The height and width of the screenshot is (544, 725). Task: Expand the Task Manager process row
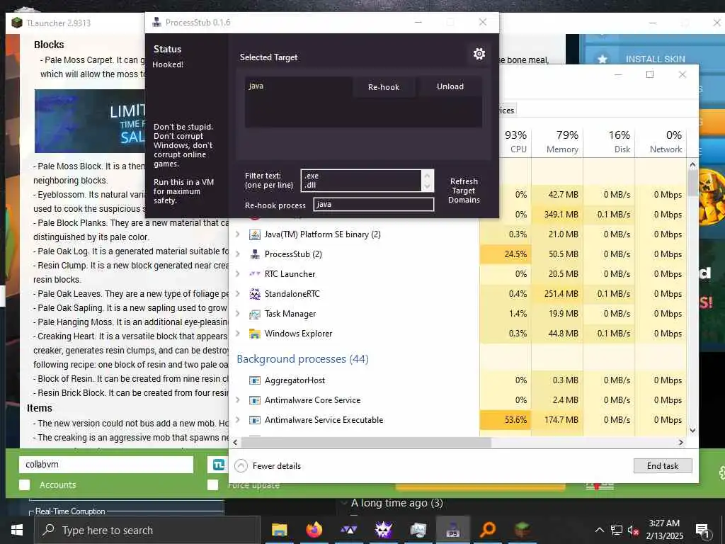[238, 314]
